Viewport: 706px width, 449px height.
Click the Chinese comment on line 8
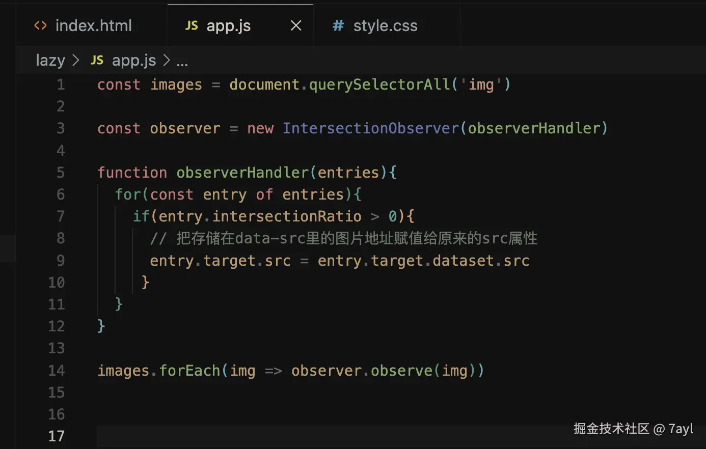pyautogui.click(x=344, y=238)
